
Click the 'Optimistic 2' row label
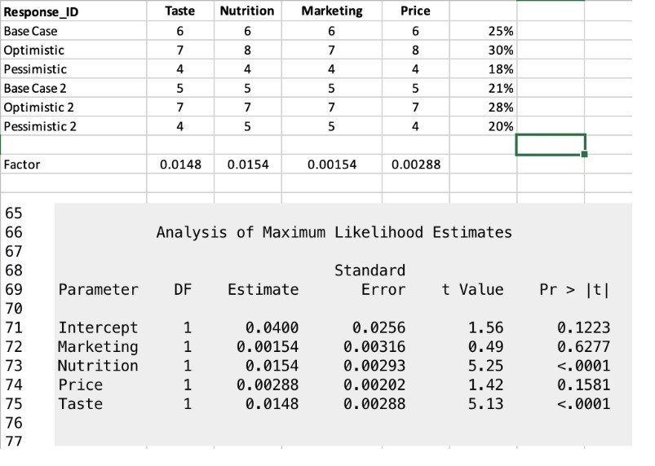(39, 108)
